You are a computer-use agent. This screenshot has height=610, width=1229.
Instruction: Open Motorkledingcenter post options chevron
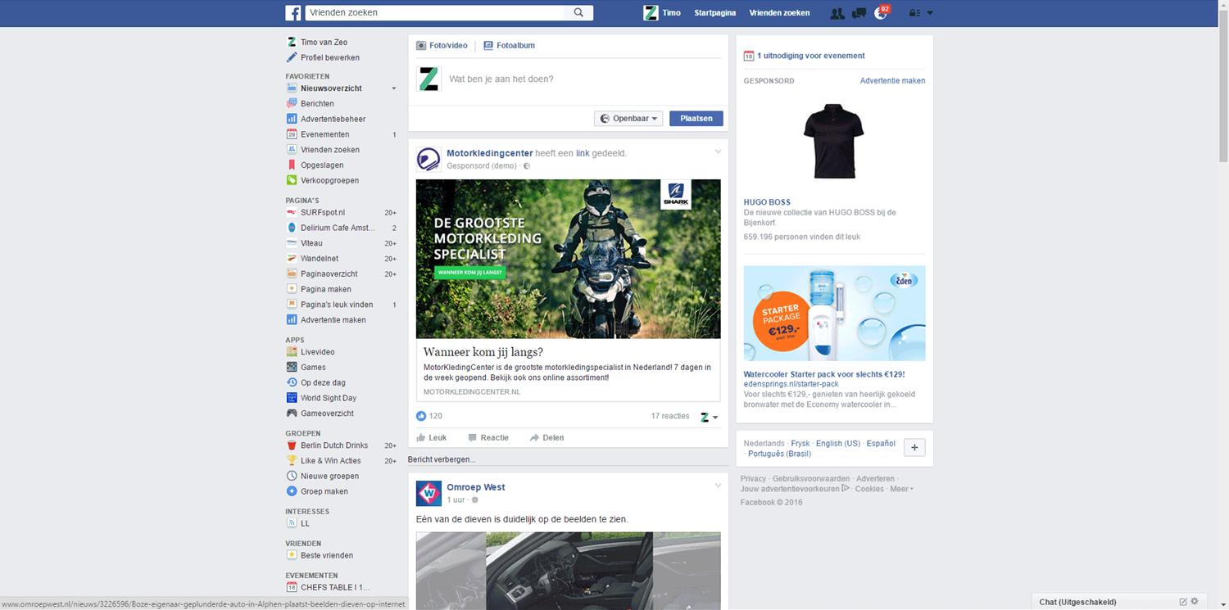click(x=718, y=151)
